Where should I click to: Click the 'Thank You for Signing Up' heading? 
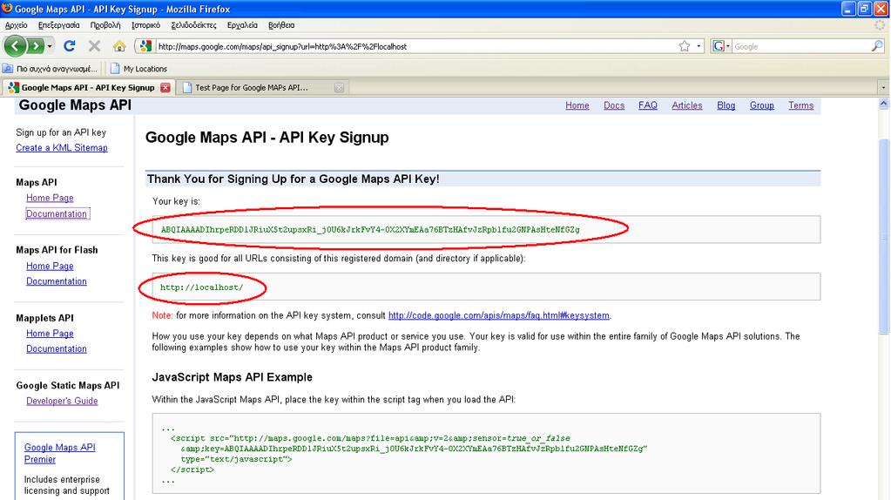point(293,179)
